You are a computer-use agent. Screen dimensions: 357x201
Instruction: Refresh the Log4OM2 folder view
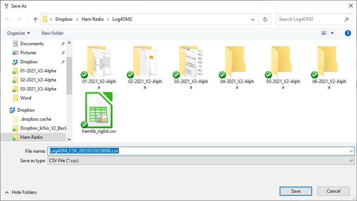[x=265, y=19]
